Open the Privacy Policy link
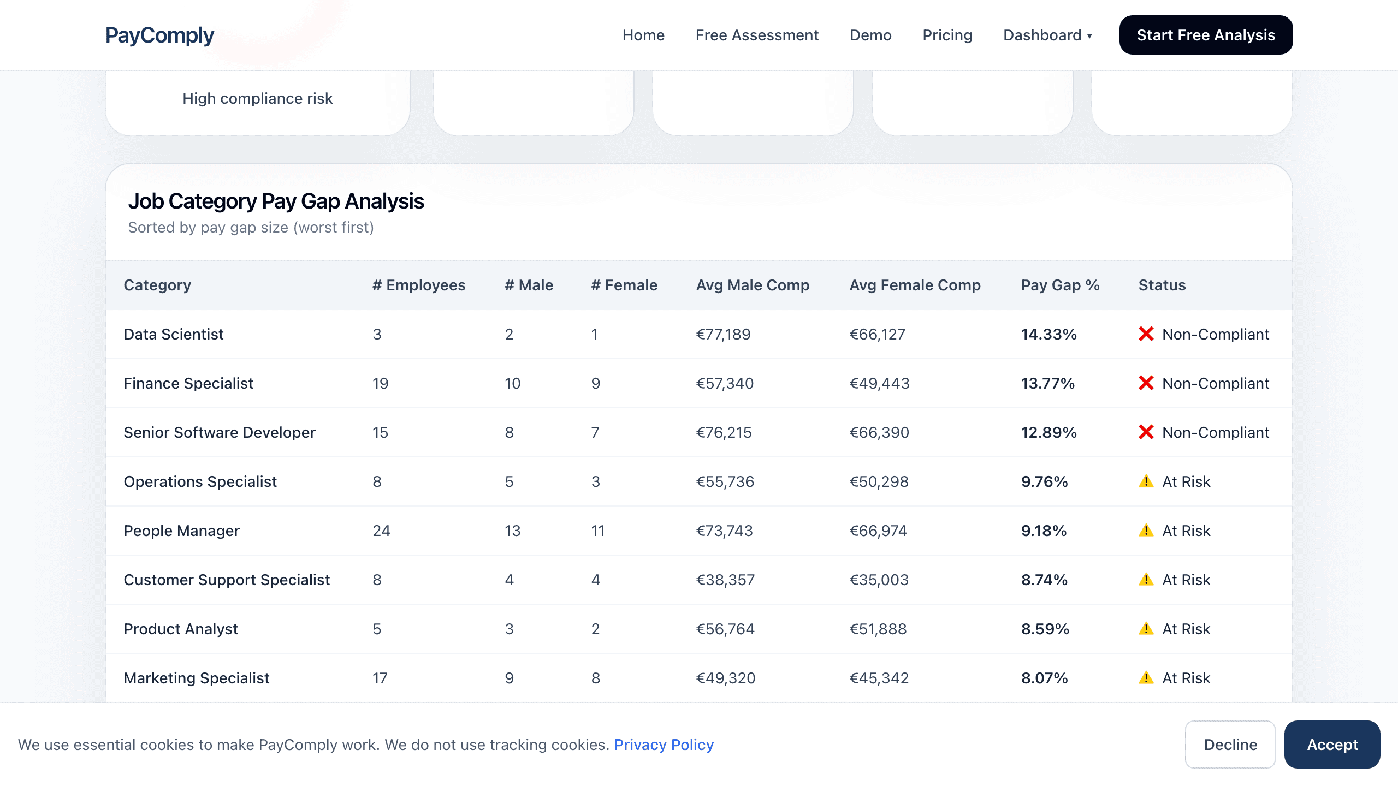Viewport: 1398px width, 786px height. coord(664,745)
